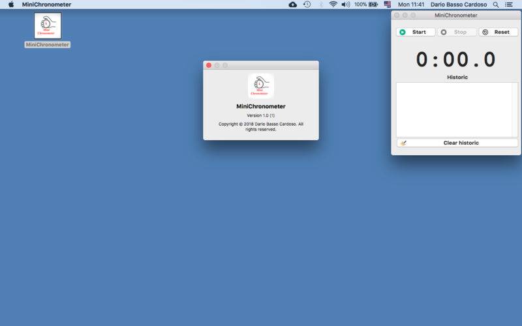Open the US flag input source menu
Viewport: 522px width, 326px height.
coord(387,5)
